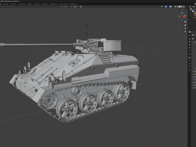This screenshot has width=196, height=147.
Task: Open the orange Object properties tab
Action: (189, 58)
